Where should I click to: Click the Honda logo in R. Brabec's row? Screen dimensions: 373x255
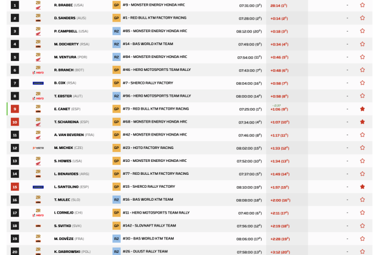tap(38, 5)
